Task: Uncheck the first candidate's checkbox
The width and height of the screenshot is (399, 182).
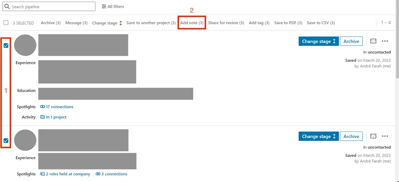Action: coord(6,45)
